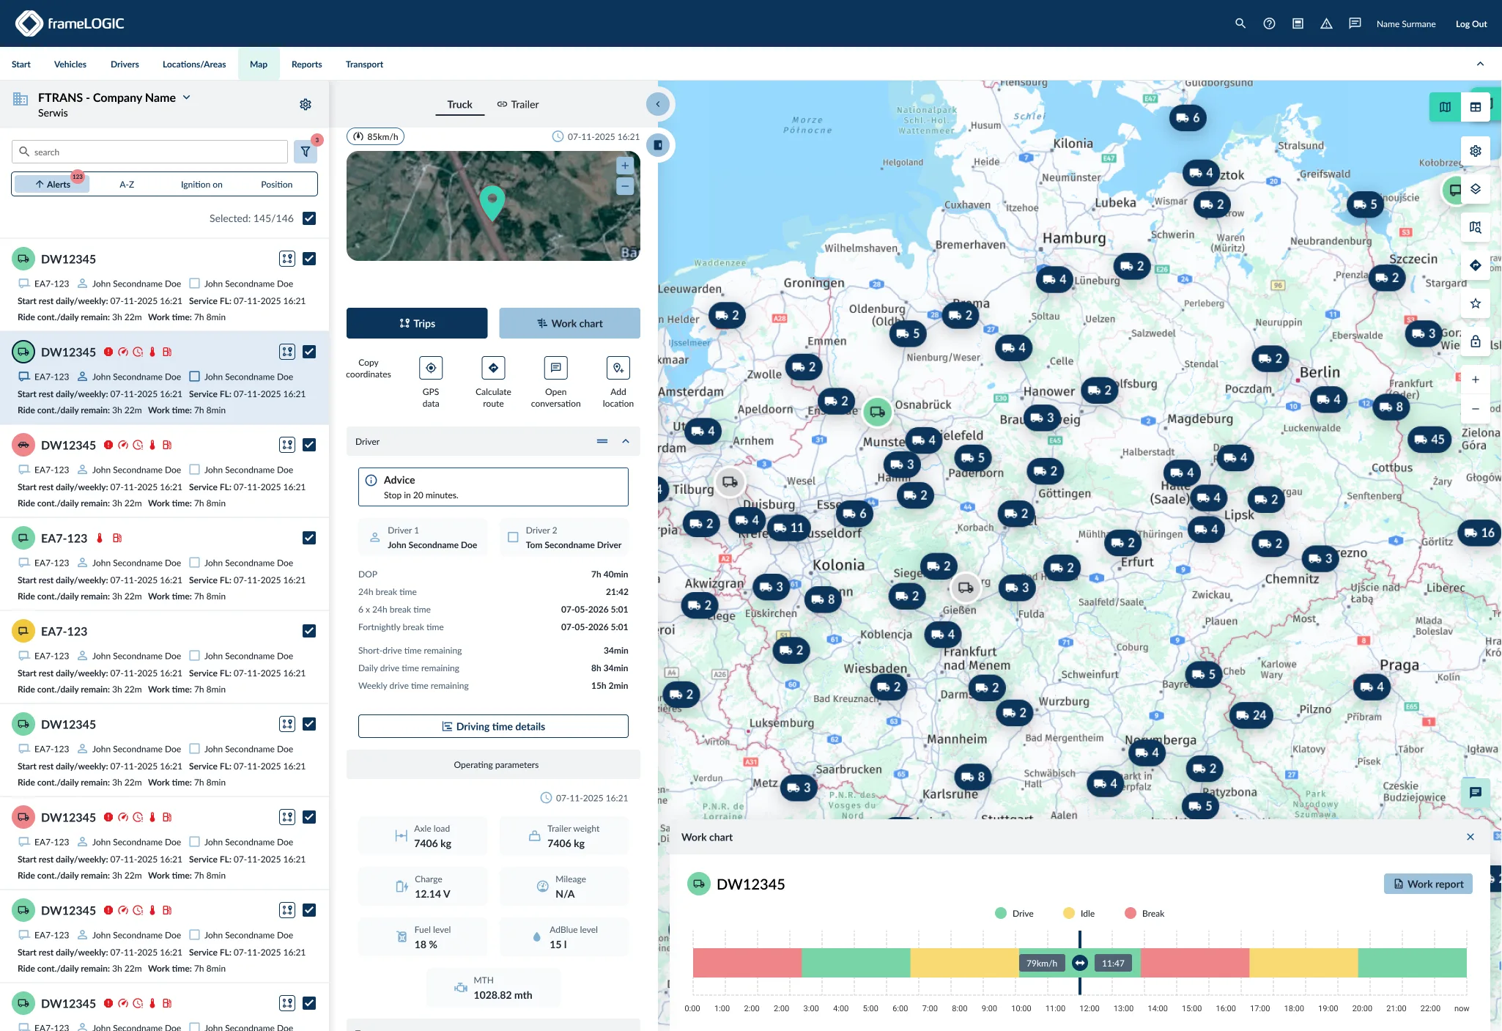Check Driver 2 Tom Secondname Driver box

[513, 537]
